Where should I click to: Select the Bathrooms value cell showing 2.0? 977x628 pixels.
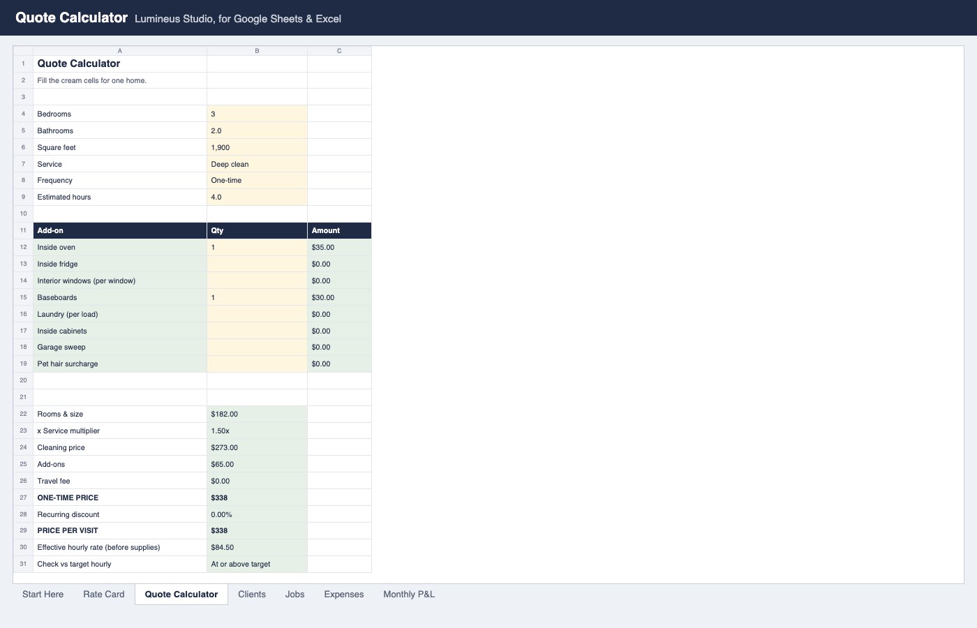257,130
